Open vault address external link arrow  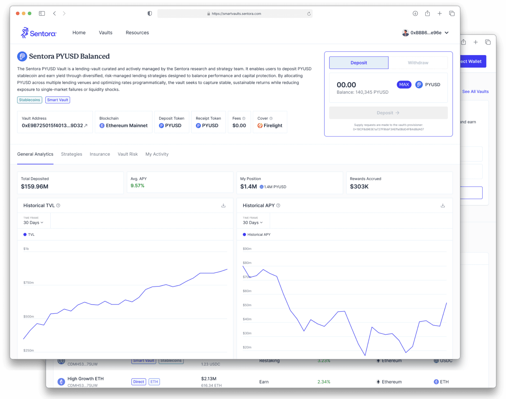[86, 125]
